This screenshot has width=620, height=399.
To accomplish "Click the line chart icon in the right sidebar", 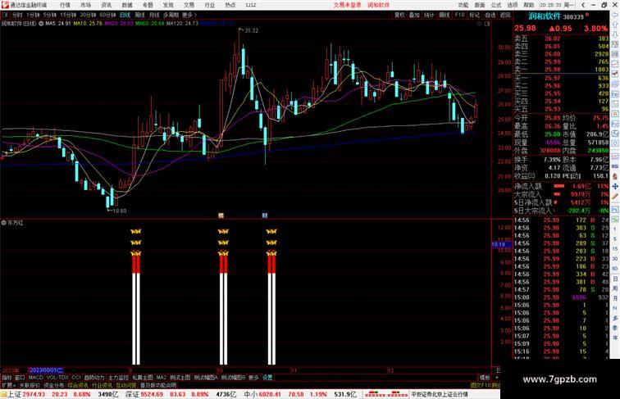I will (x=615, y=64).
